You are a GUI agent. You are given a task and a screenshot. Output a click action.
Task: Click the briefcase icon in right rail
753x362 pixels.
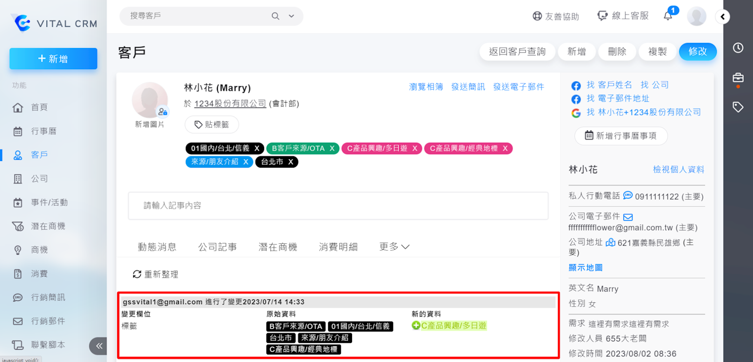(x=738, y=78)
